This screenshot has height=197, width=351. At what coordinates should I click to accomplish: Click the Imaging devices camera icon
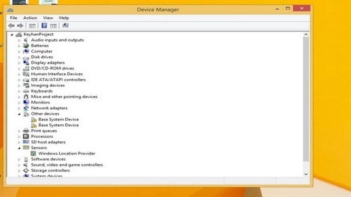pyautogui.click(x=26, y=85)
